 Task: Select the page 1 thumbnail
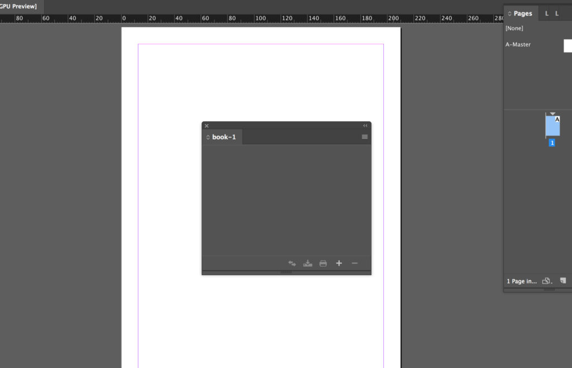pyautogui.click(x=552, y=126)
